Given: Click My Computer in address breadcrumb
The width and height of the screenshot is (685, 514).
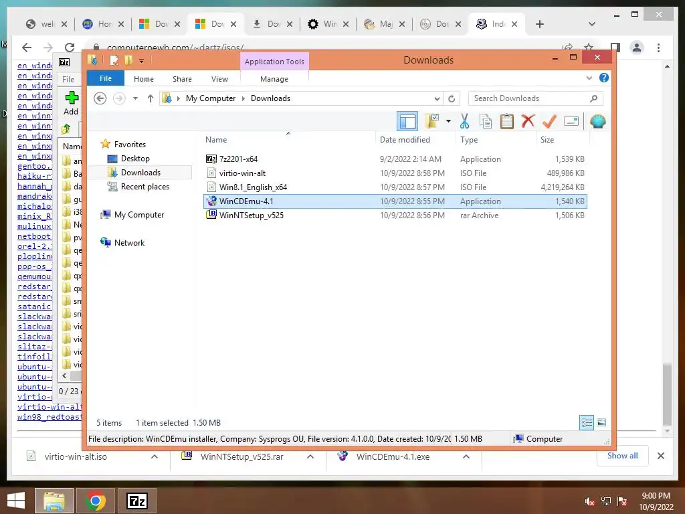Looking at the screenshot, I should click(211, 98).
